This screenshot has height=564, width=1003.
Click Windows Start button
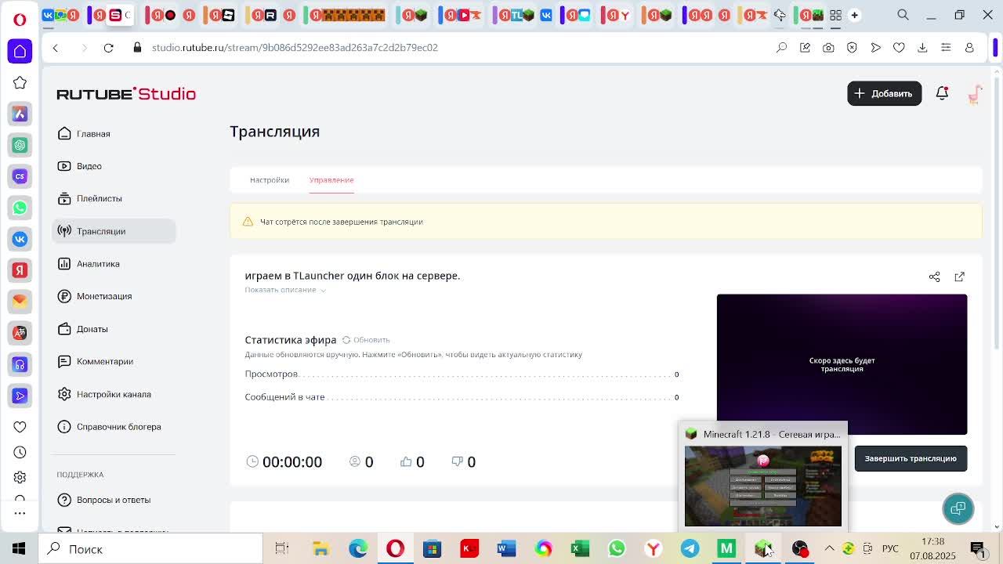tap(19, 549)
